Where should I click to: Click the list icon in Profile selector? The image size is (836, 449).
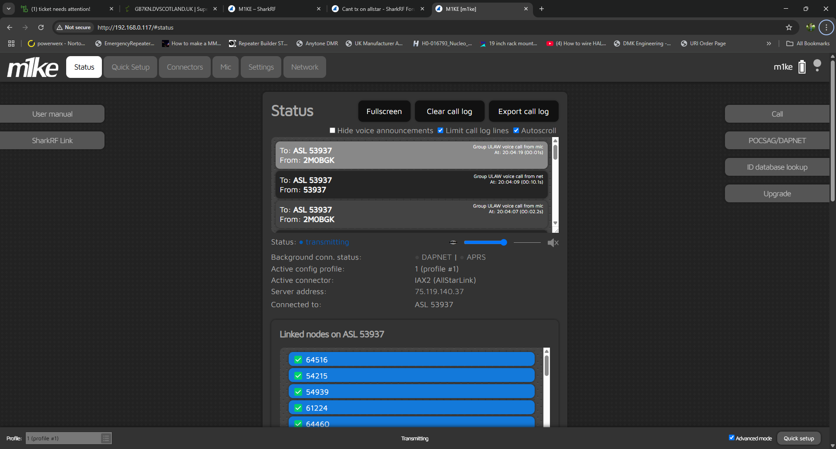106,438
